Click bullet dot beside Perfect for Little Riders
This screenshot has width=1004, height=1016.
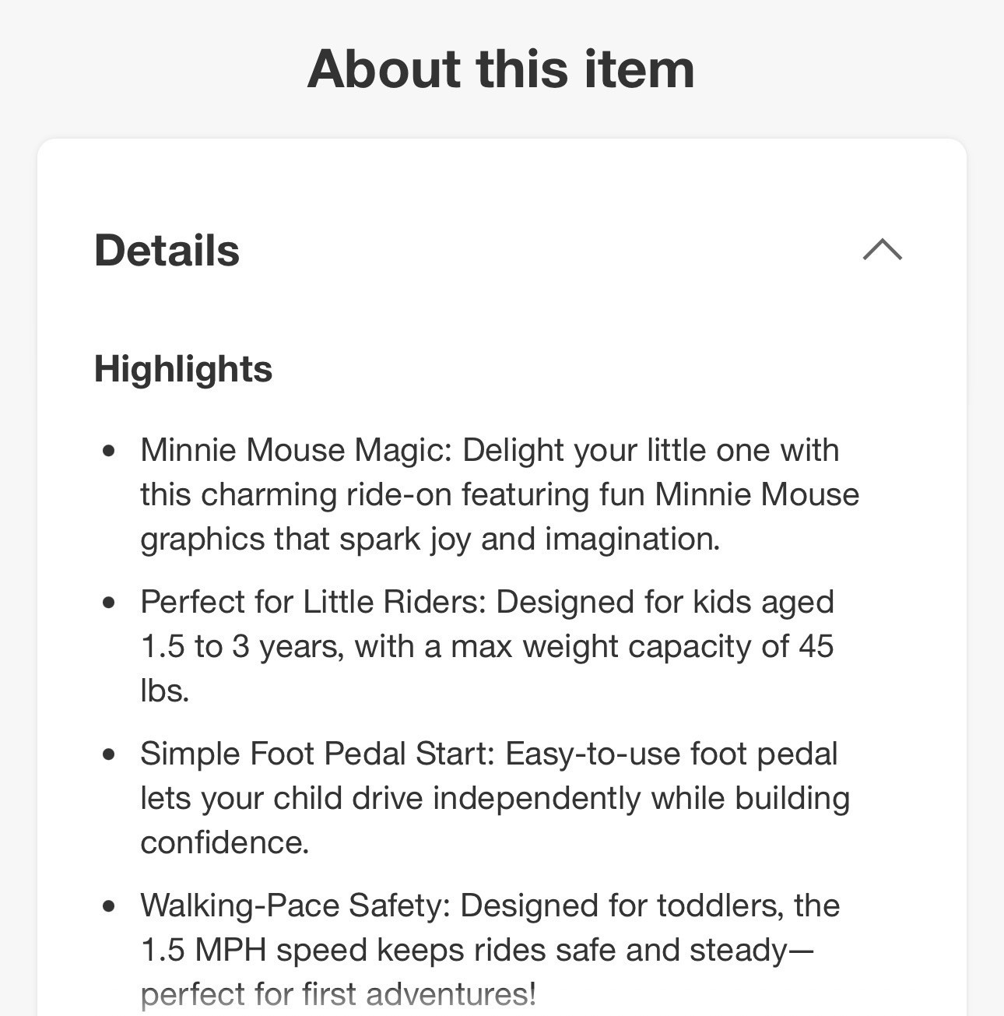tap(109, 603)
